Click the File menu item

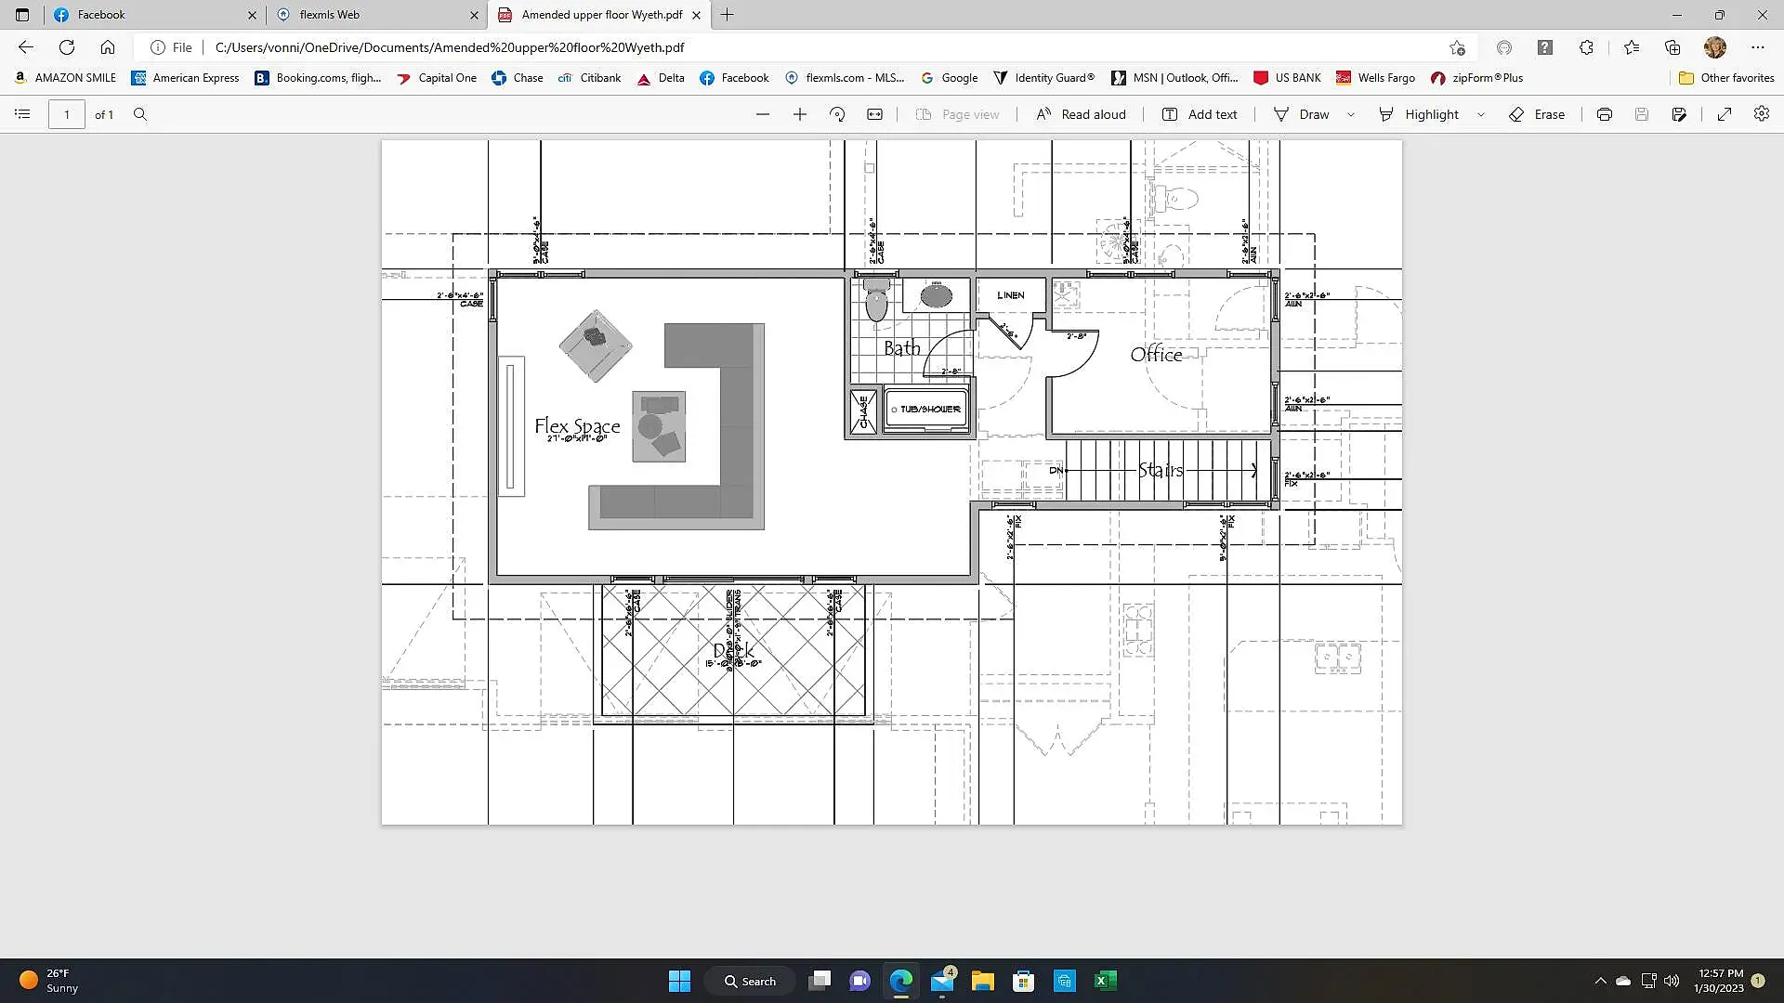(x=180, y=46)
